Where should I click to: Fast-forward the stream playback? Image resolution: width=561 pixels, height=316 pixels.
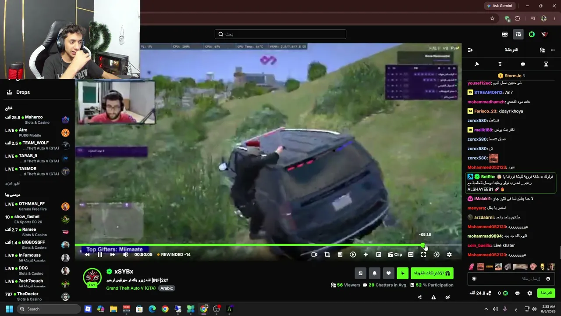pyautogui.click(x=113, y=255)
